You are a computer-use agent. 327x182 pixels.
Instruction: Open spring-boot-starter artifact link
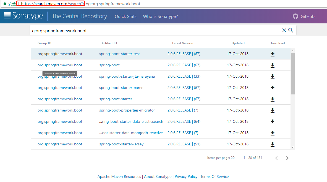(116, 99)
